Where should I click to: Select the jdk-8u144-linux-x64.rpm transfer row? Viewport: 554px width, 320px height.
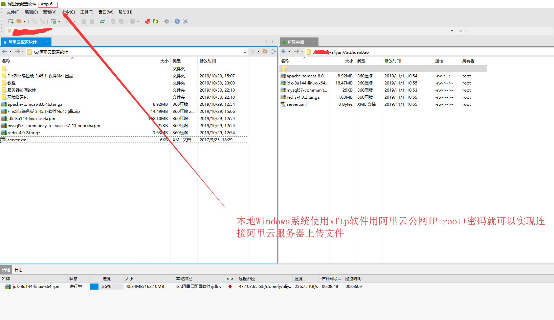[183, 287]
